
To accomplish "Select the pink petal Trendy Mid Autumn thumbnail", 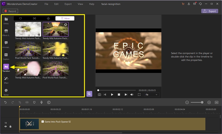I will 28,69.
